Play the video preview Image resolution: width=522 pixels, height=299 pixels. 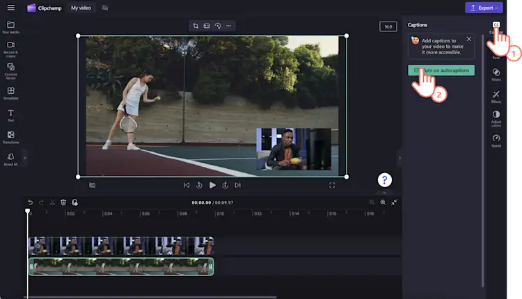212,185
